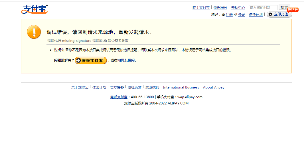Open the 登录 login link
The width and height of the screenshot is (304, 142).
pos(241,15)
